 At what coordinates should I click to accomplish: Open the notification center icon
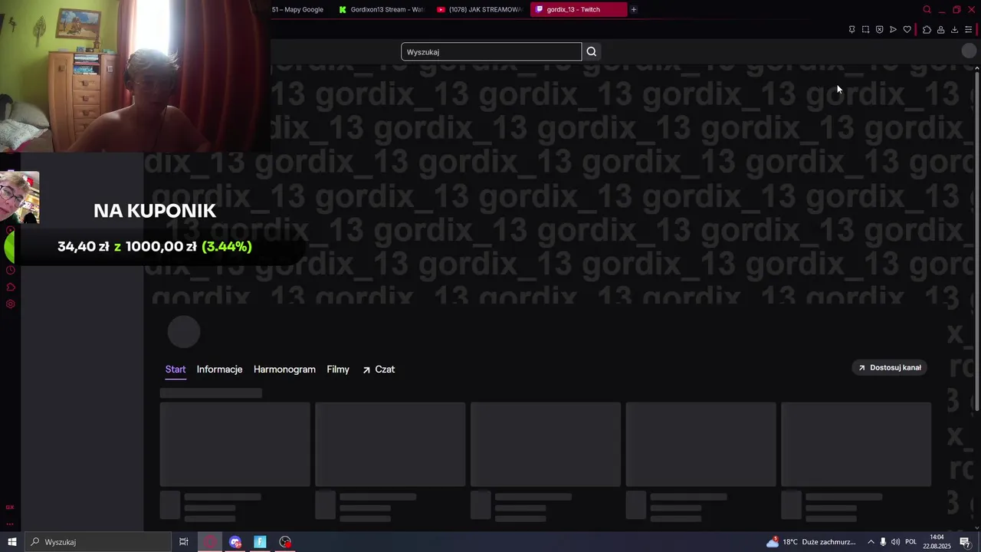pos(965,542)
